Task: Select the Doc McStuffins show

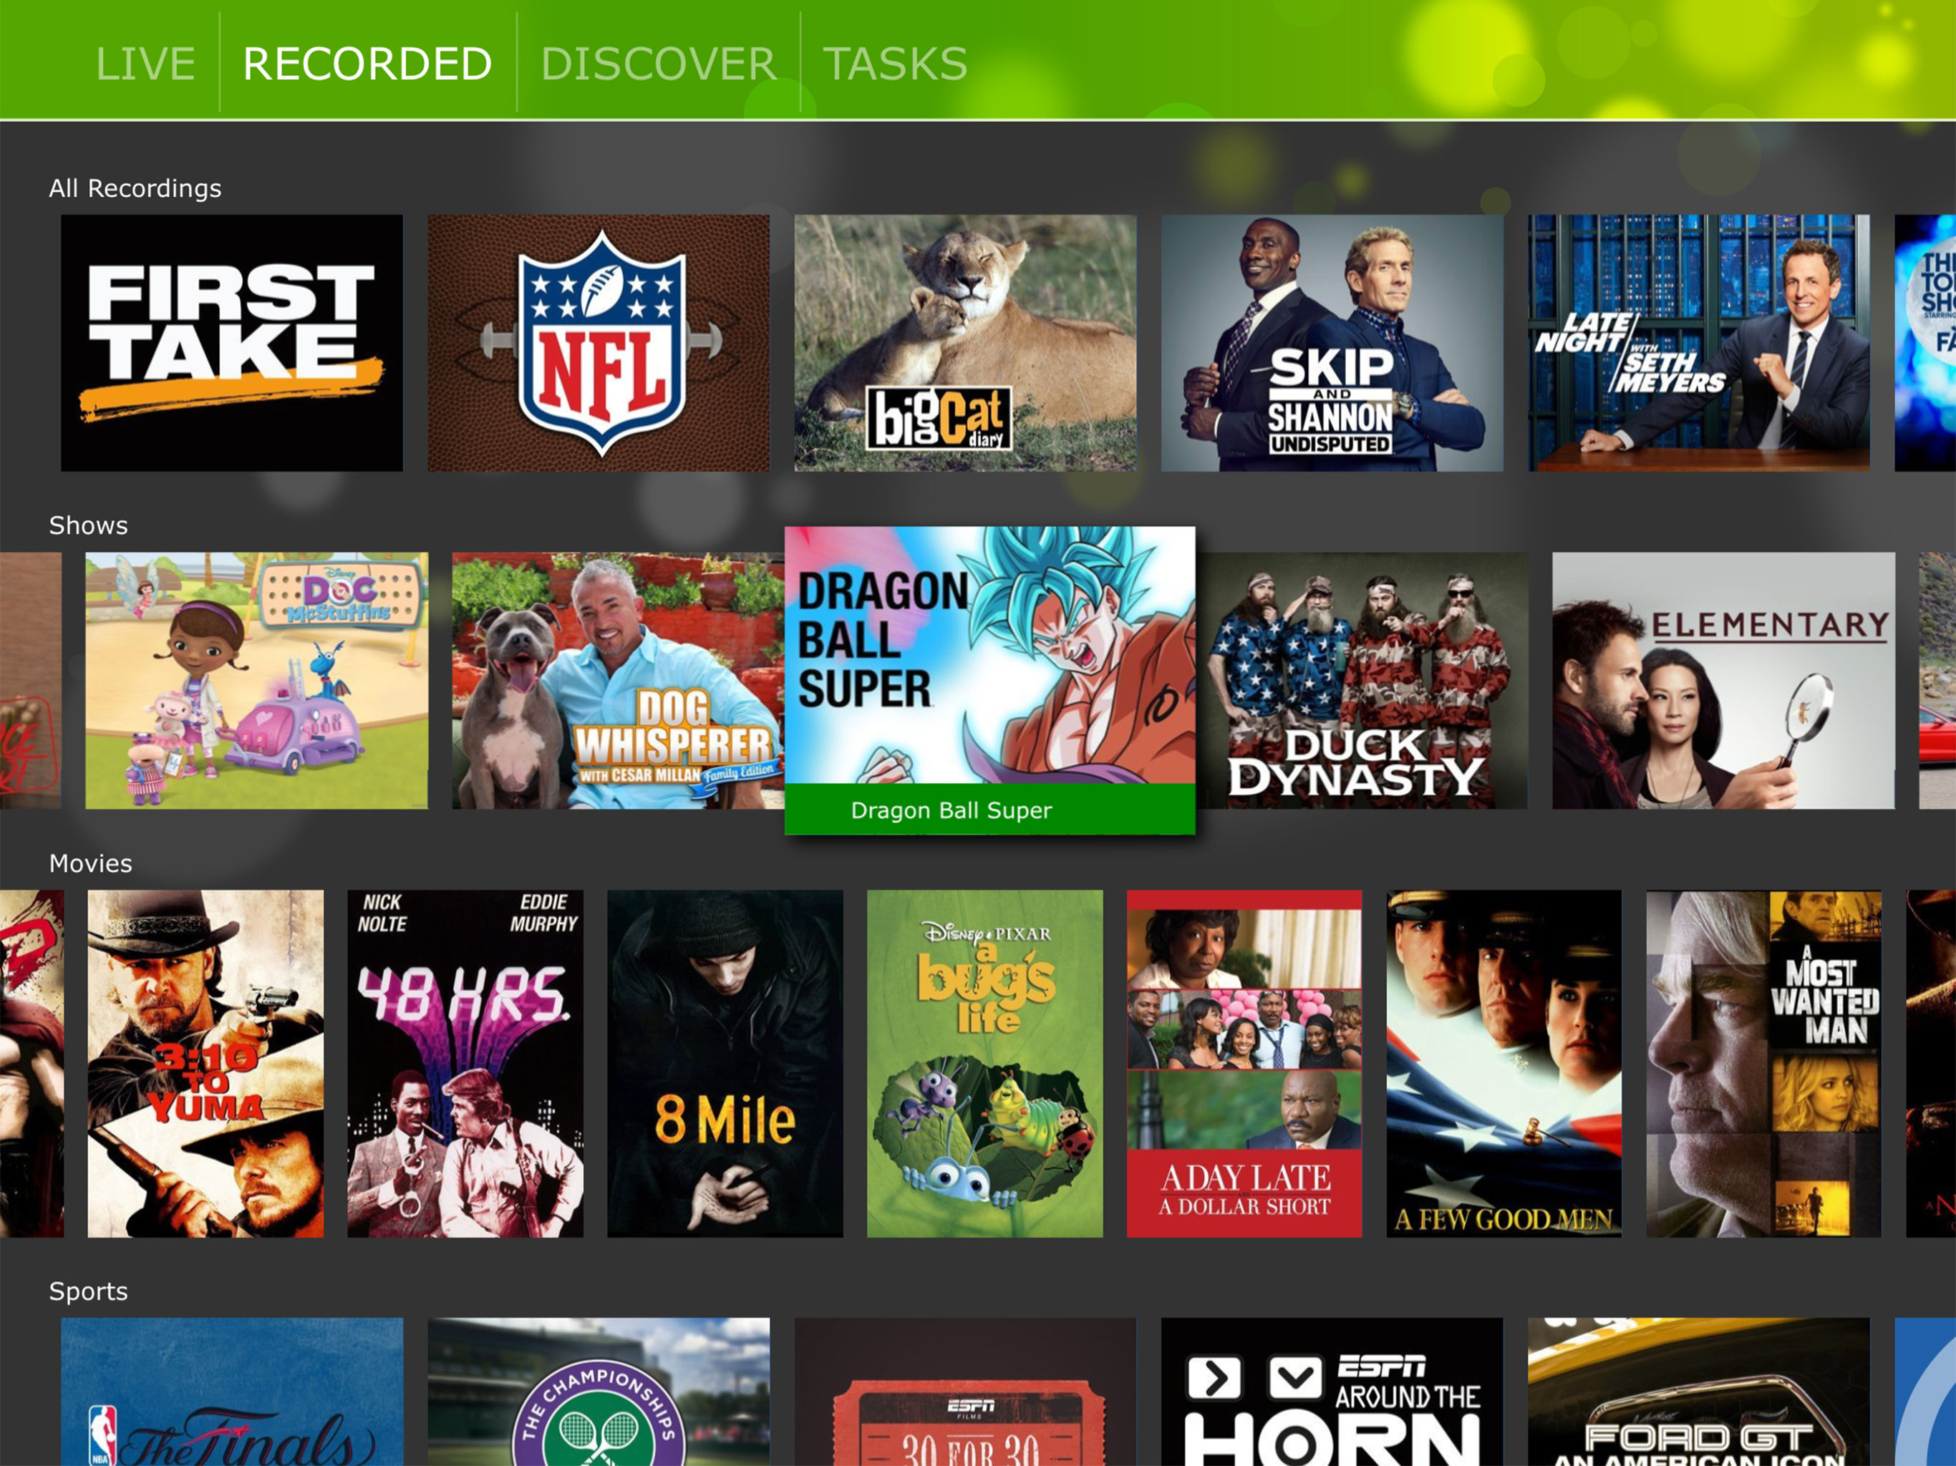Action: coord(256,681)
